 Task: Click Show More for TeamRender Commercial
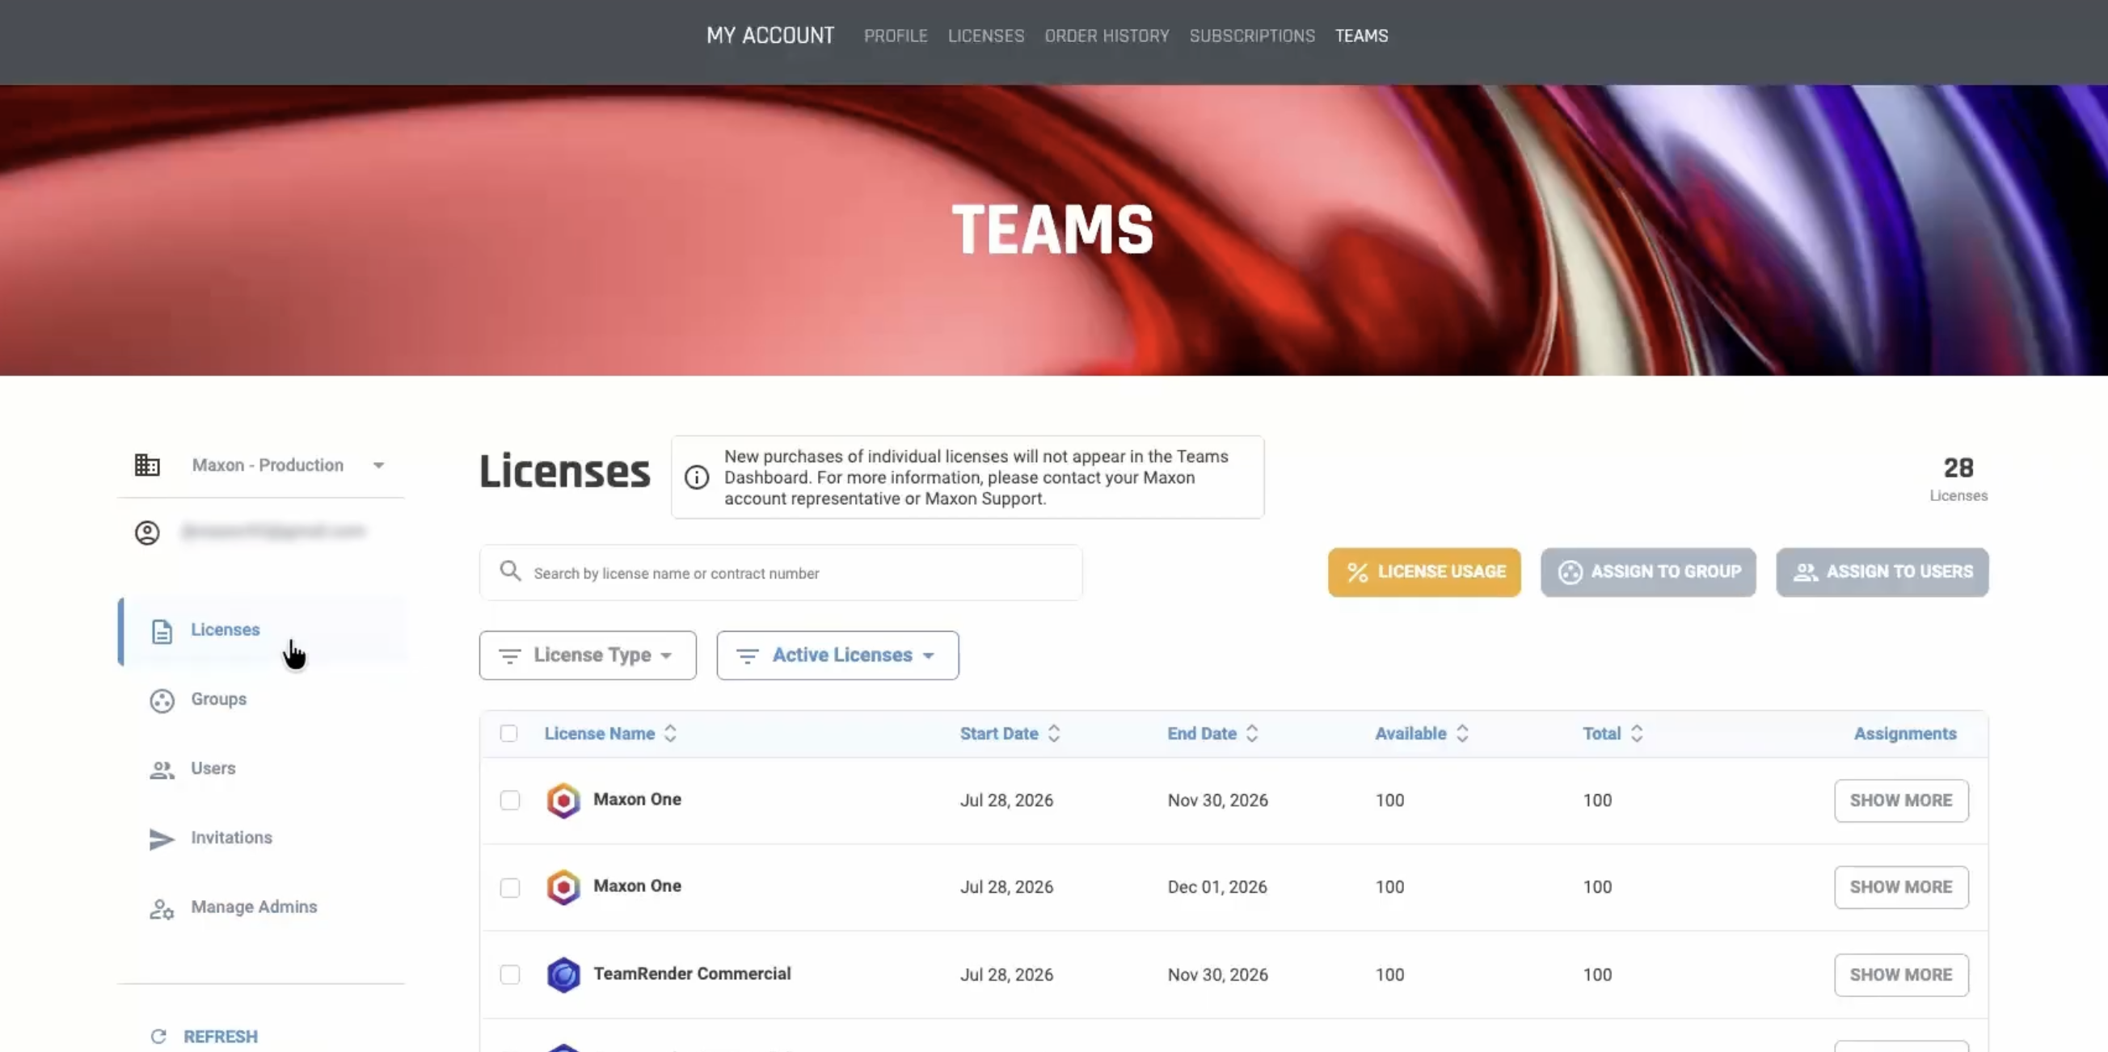point(1901,974)
